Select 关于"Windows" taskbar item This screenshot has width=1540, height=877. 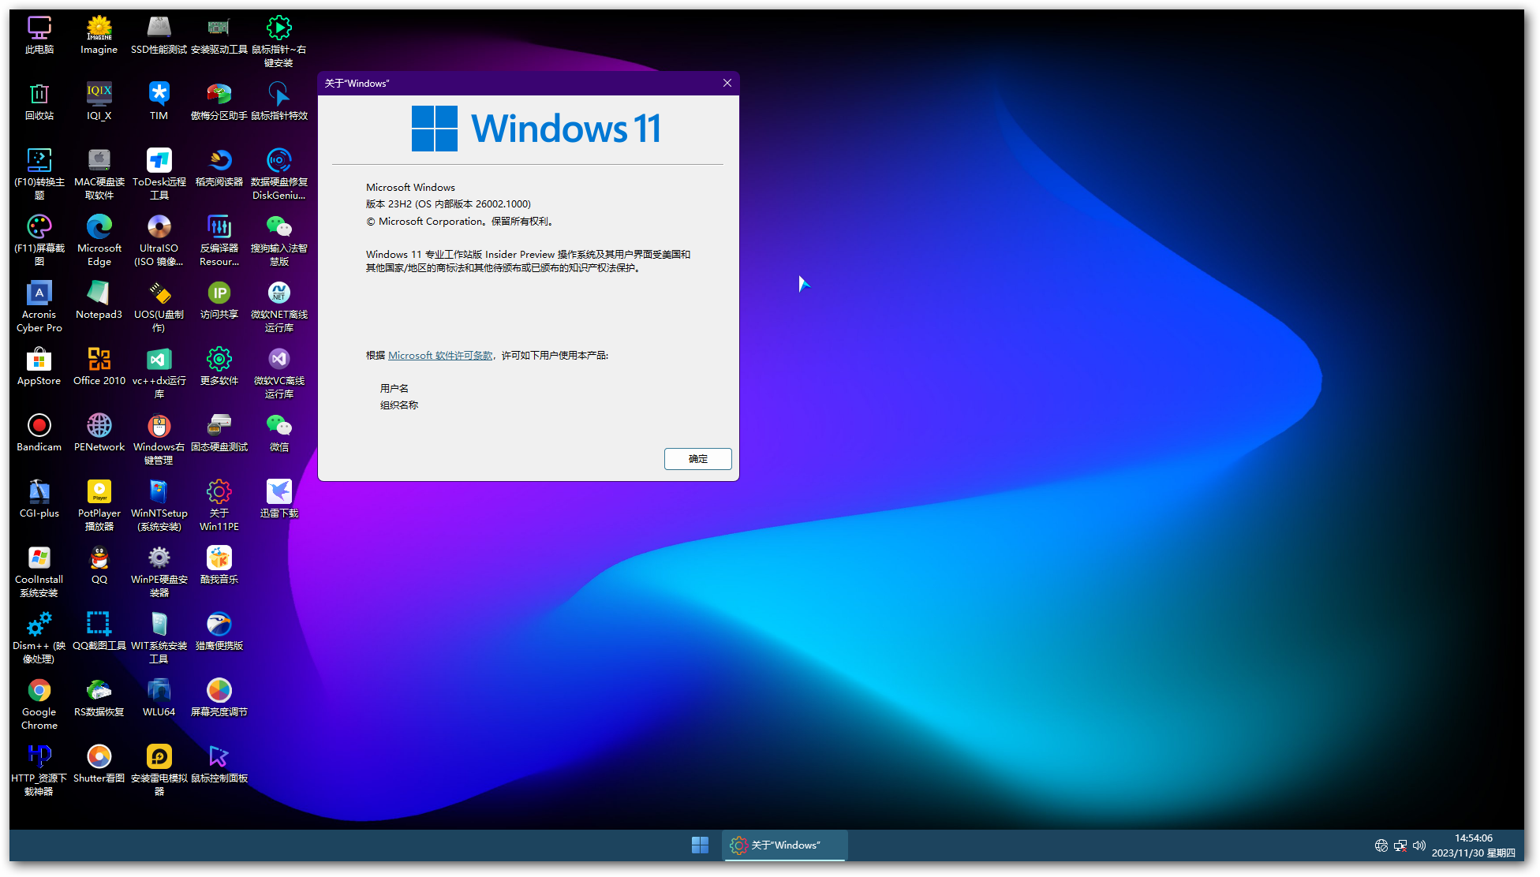(x=784, y=845)
